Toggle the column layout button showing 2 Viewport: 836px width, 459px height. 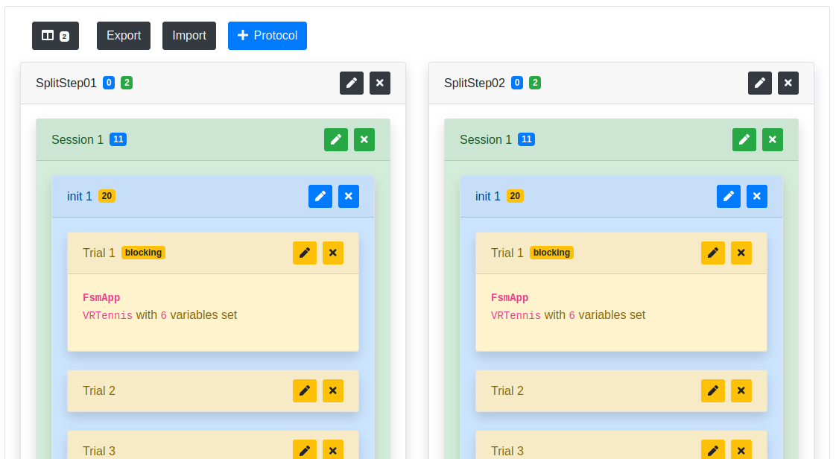55,36
